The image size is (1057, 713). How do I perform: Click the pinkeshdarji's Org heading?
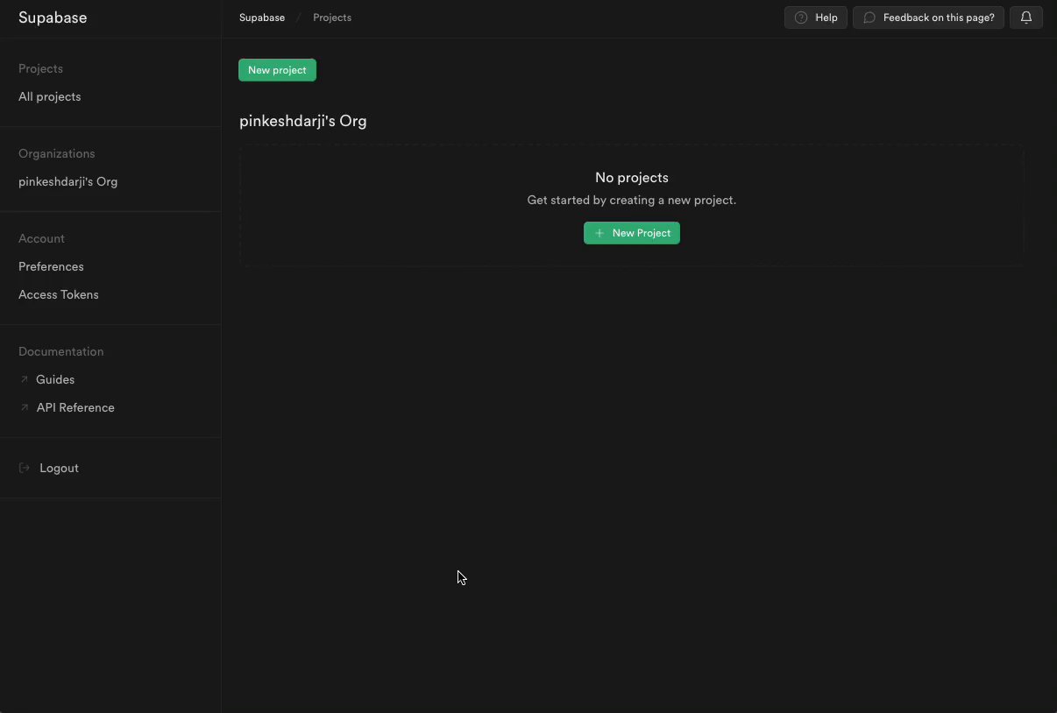303,121
